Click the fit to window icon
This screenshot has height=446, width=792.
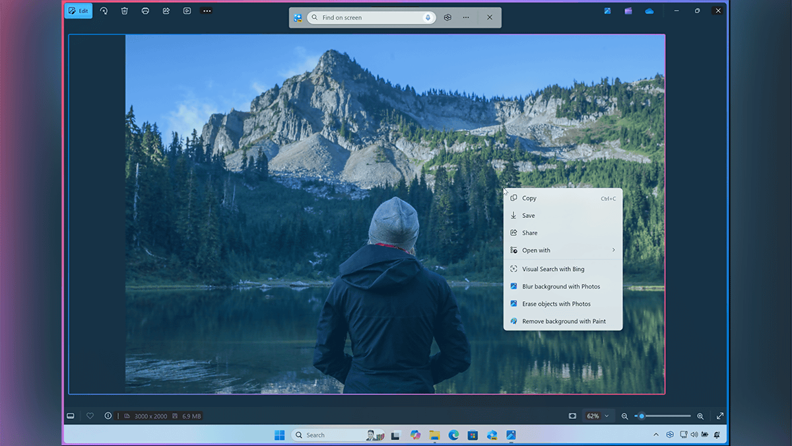572,416
